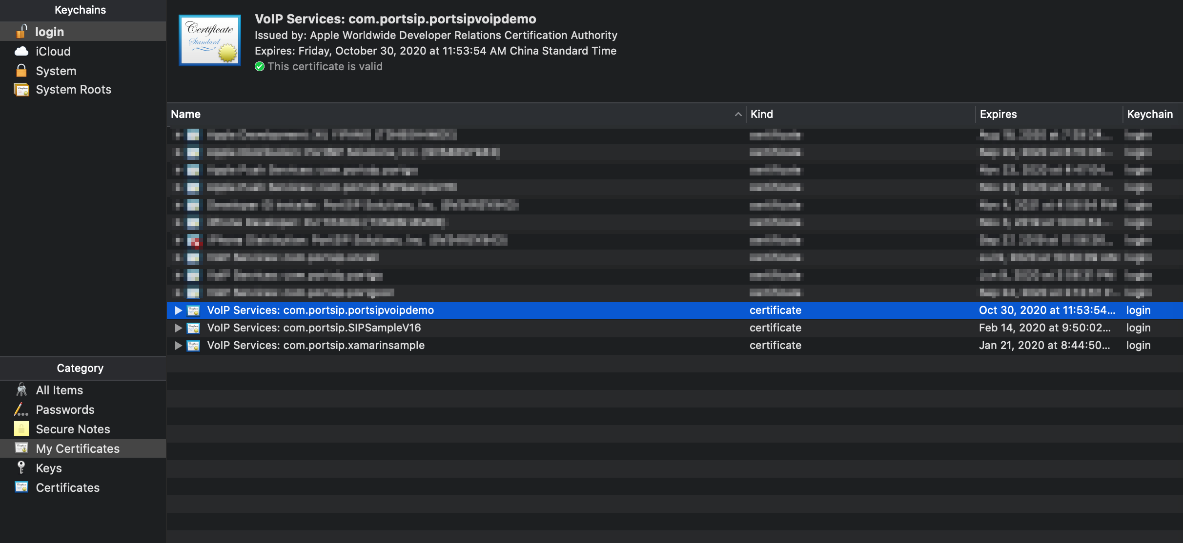Expand the portsipvoipdemo certificate disclosure triangle
This screenshot has width=1183, height=543.
point(178,310)
